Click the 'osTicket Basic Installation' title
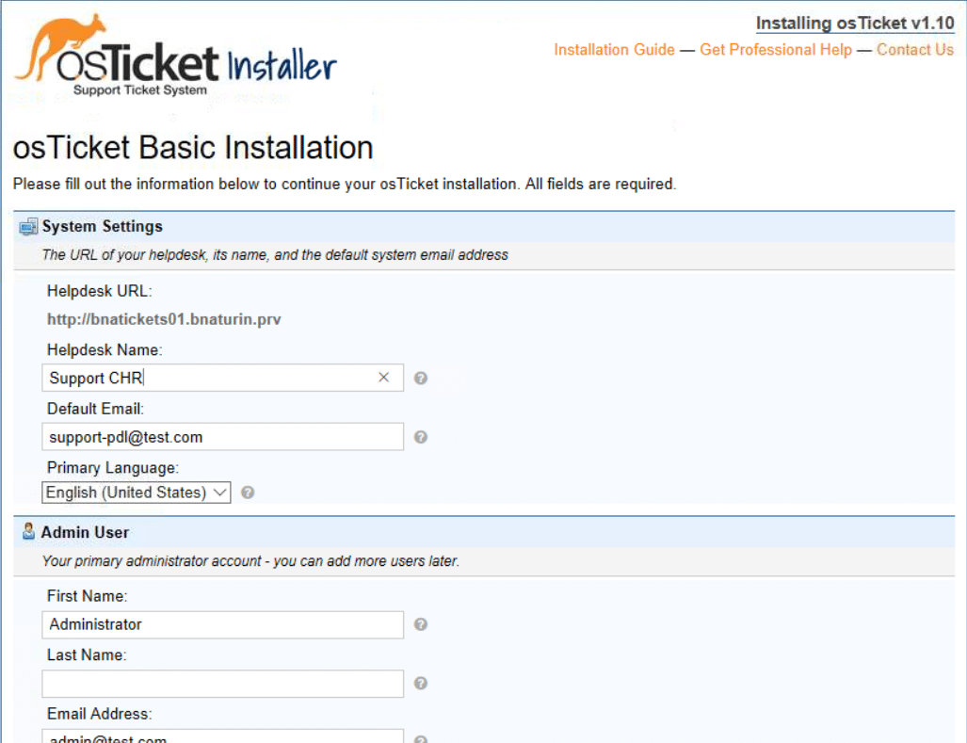967x743 pixels. 193,148
